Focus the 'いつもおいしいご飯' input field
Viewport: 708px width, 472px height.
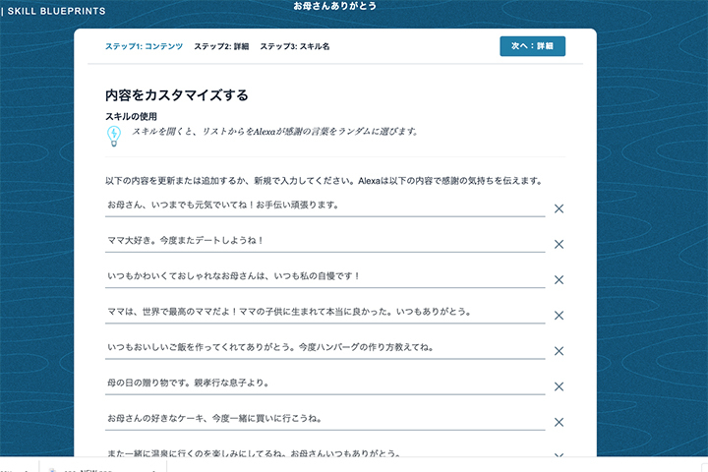point(324,347)
